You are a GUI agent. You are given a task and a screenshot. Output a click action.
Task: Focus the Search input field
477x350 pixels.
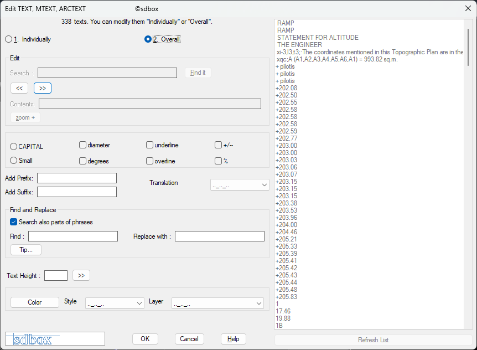coord(107,73)
